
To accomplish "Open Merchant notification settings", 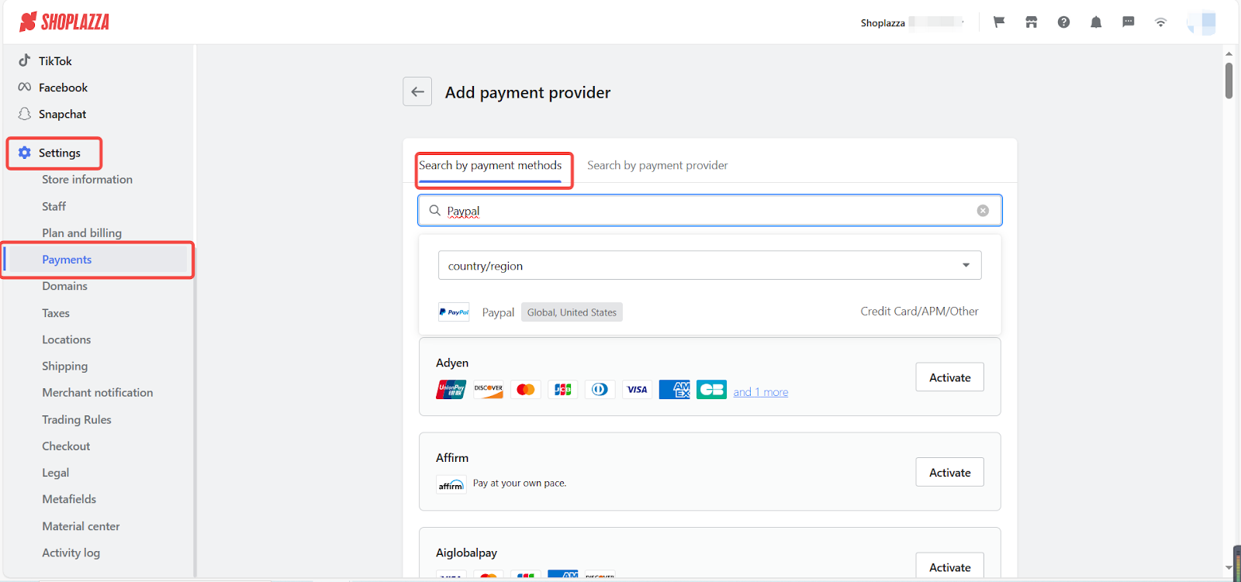I will [97, 392].
